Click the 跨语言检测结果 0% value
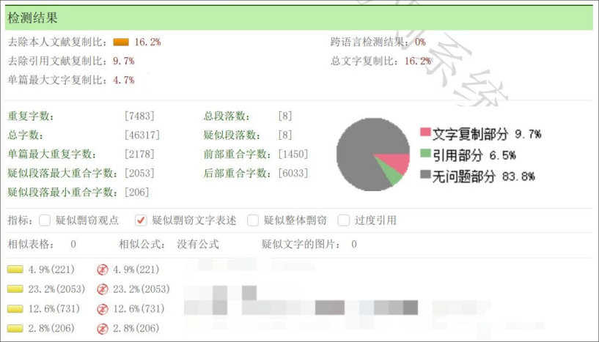 coord(420,42)
